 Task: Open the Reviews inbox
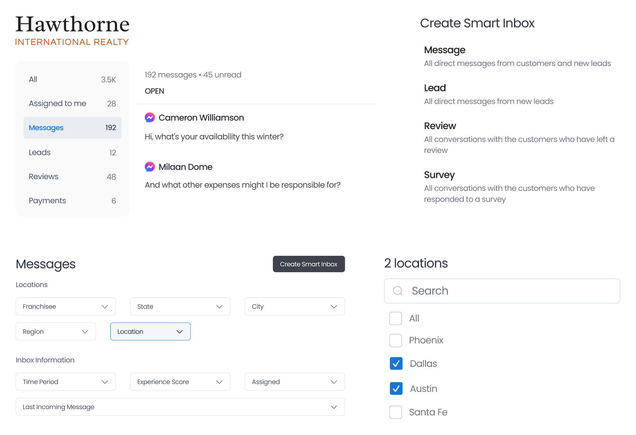pos(72,177)
